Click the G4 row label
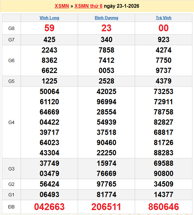The height and width of the screenshot is (215, 194). pyautogui.click(x=11, y=123)
